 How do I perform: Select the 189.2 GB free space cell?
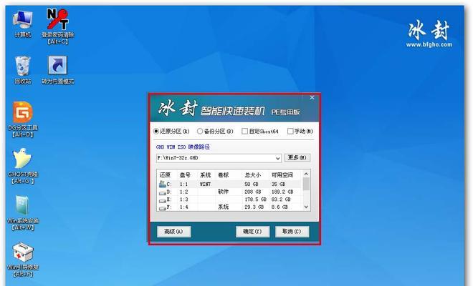pos(282,192)
